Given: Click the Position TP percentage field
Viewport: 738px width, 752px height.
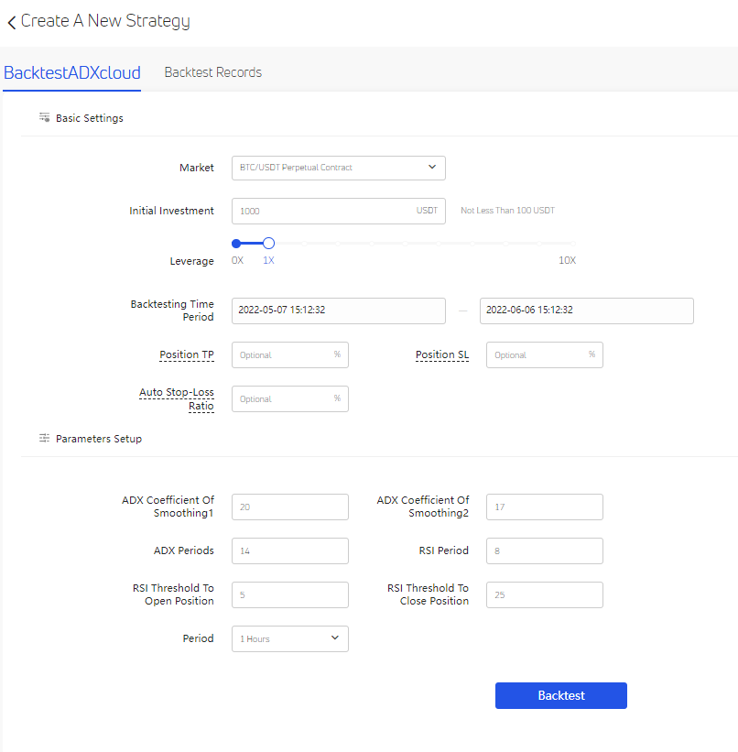Looking at the screenshot, I should click(x=284, y=354).
